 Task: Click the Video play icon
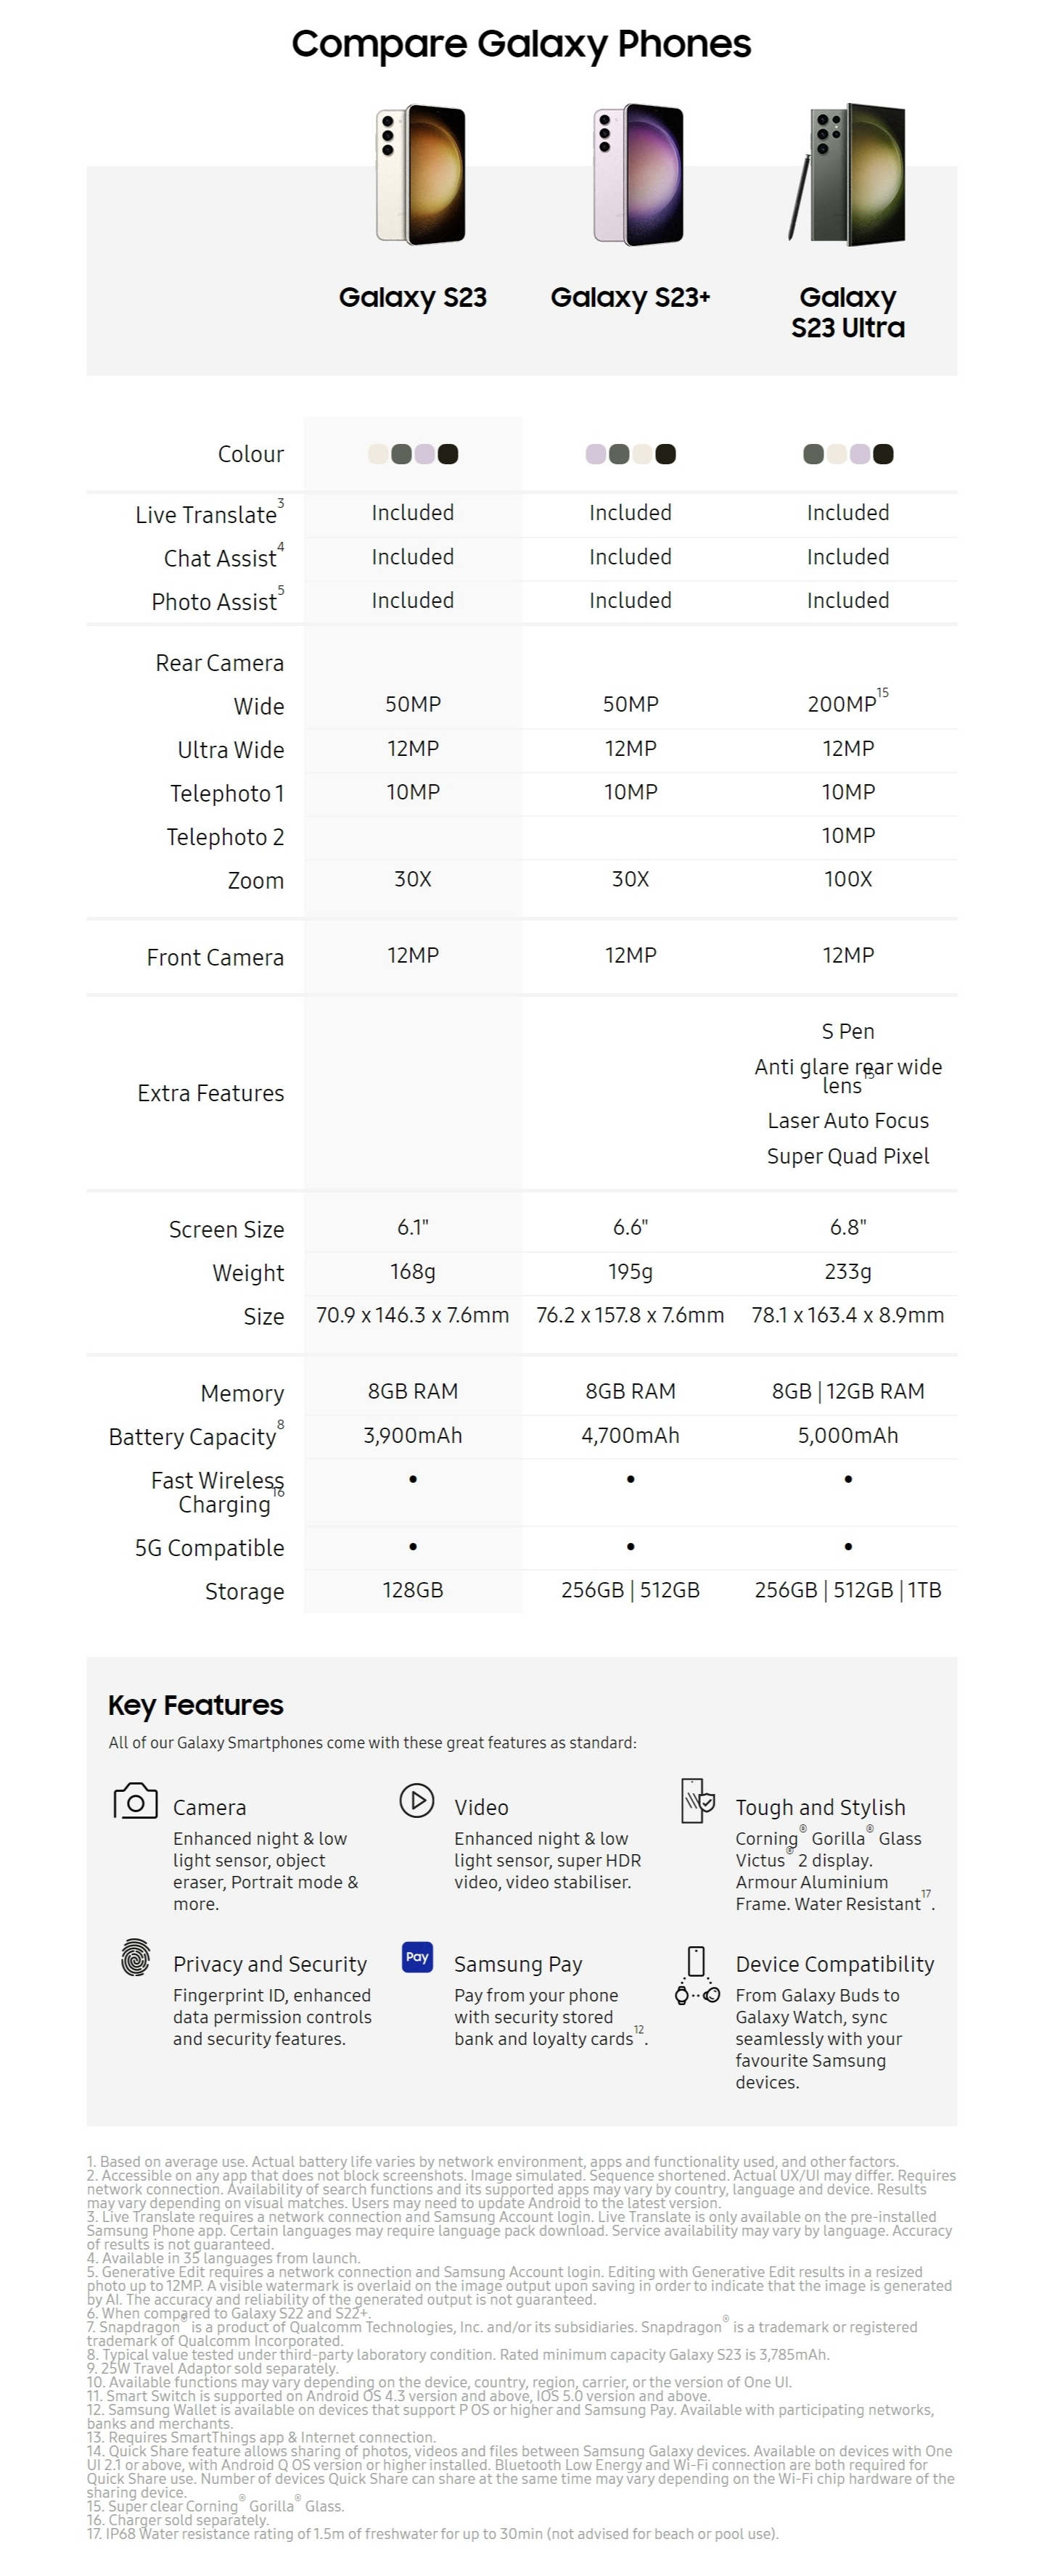click(x=416, y=1800)
